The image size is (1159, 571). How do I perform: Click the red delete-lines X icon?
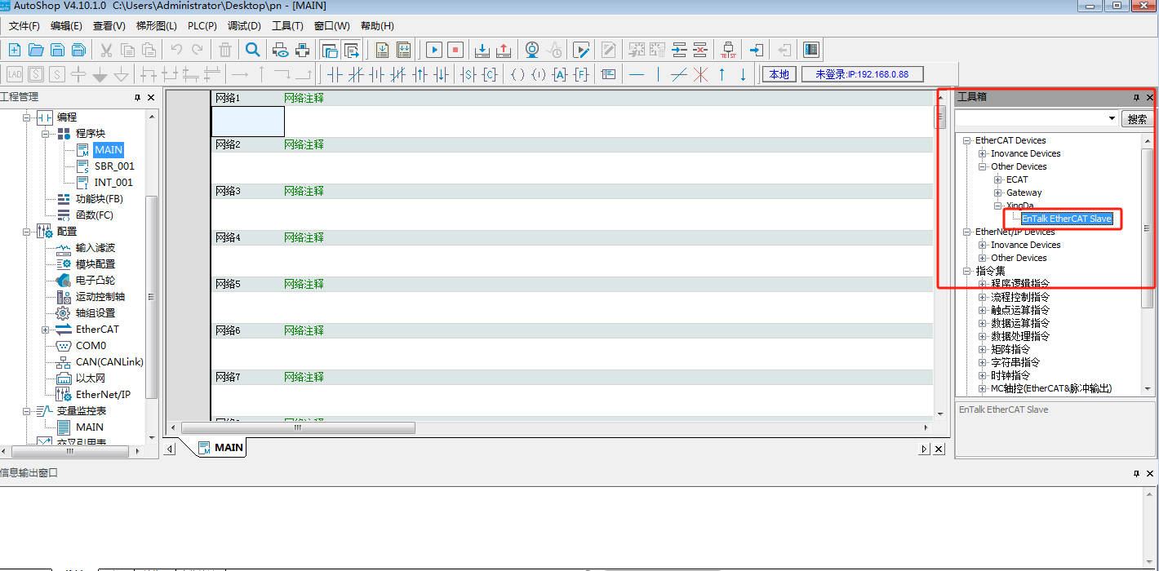click(x=700, y=74)
